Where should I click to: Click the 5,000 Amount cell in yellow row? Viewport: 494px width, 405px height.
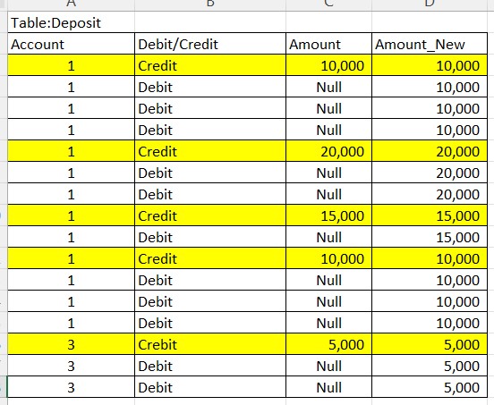[x=329, y=344]
